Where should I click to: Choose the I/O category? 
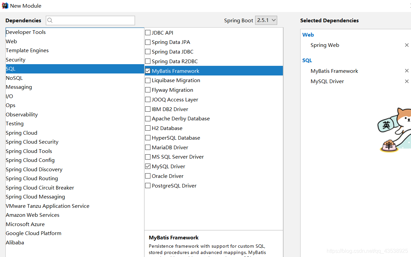tap(75, 96)
